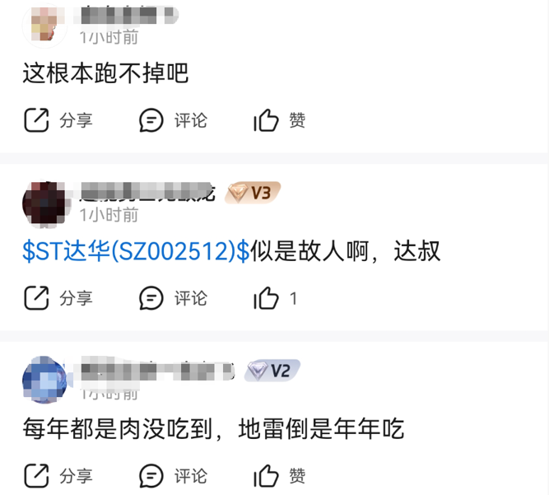Open first commenter's pixelated avatar
This screenshot has width=549, height=495.
coord(44,26)
